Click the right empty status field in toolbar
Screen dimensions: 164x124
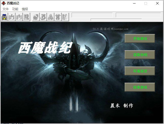[x=138, y=15]
